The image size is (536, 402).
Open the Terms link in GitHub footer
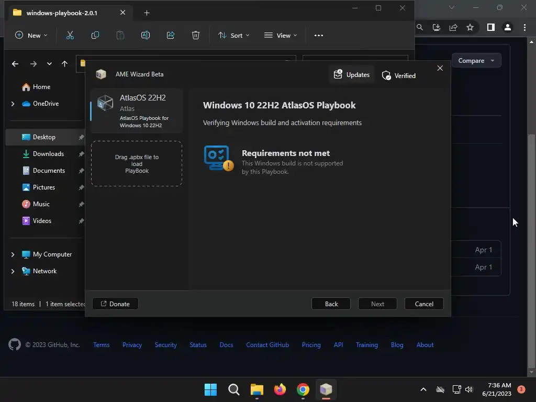[x=102, y=345]
